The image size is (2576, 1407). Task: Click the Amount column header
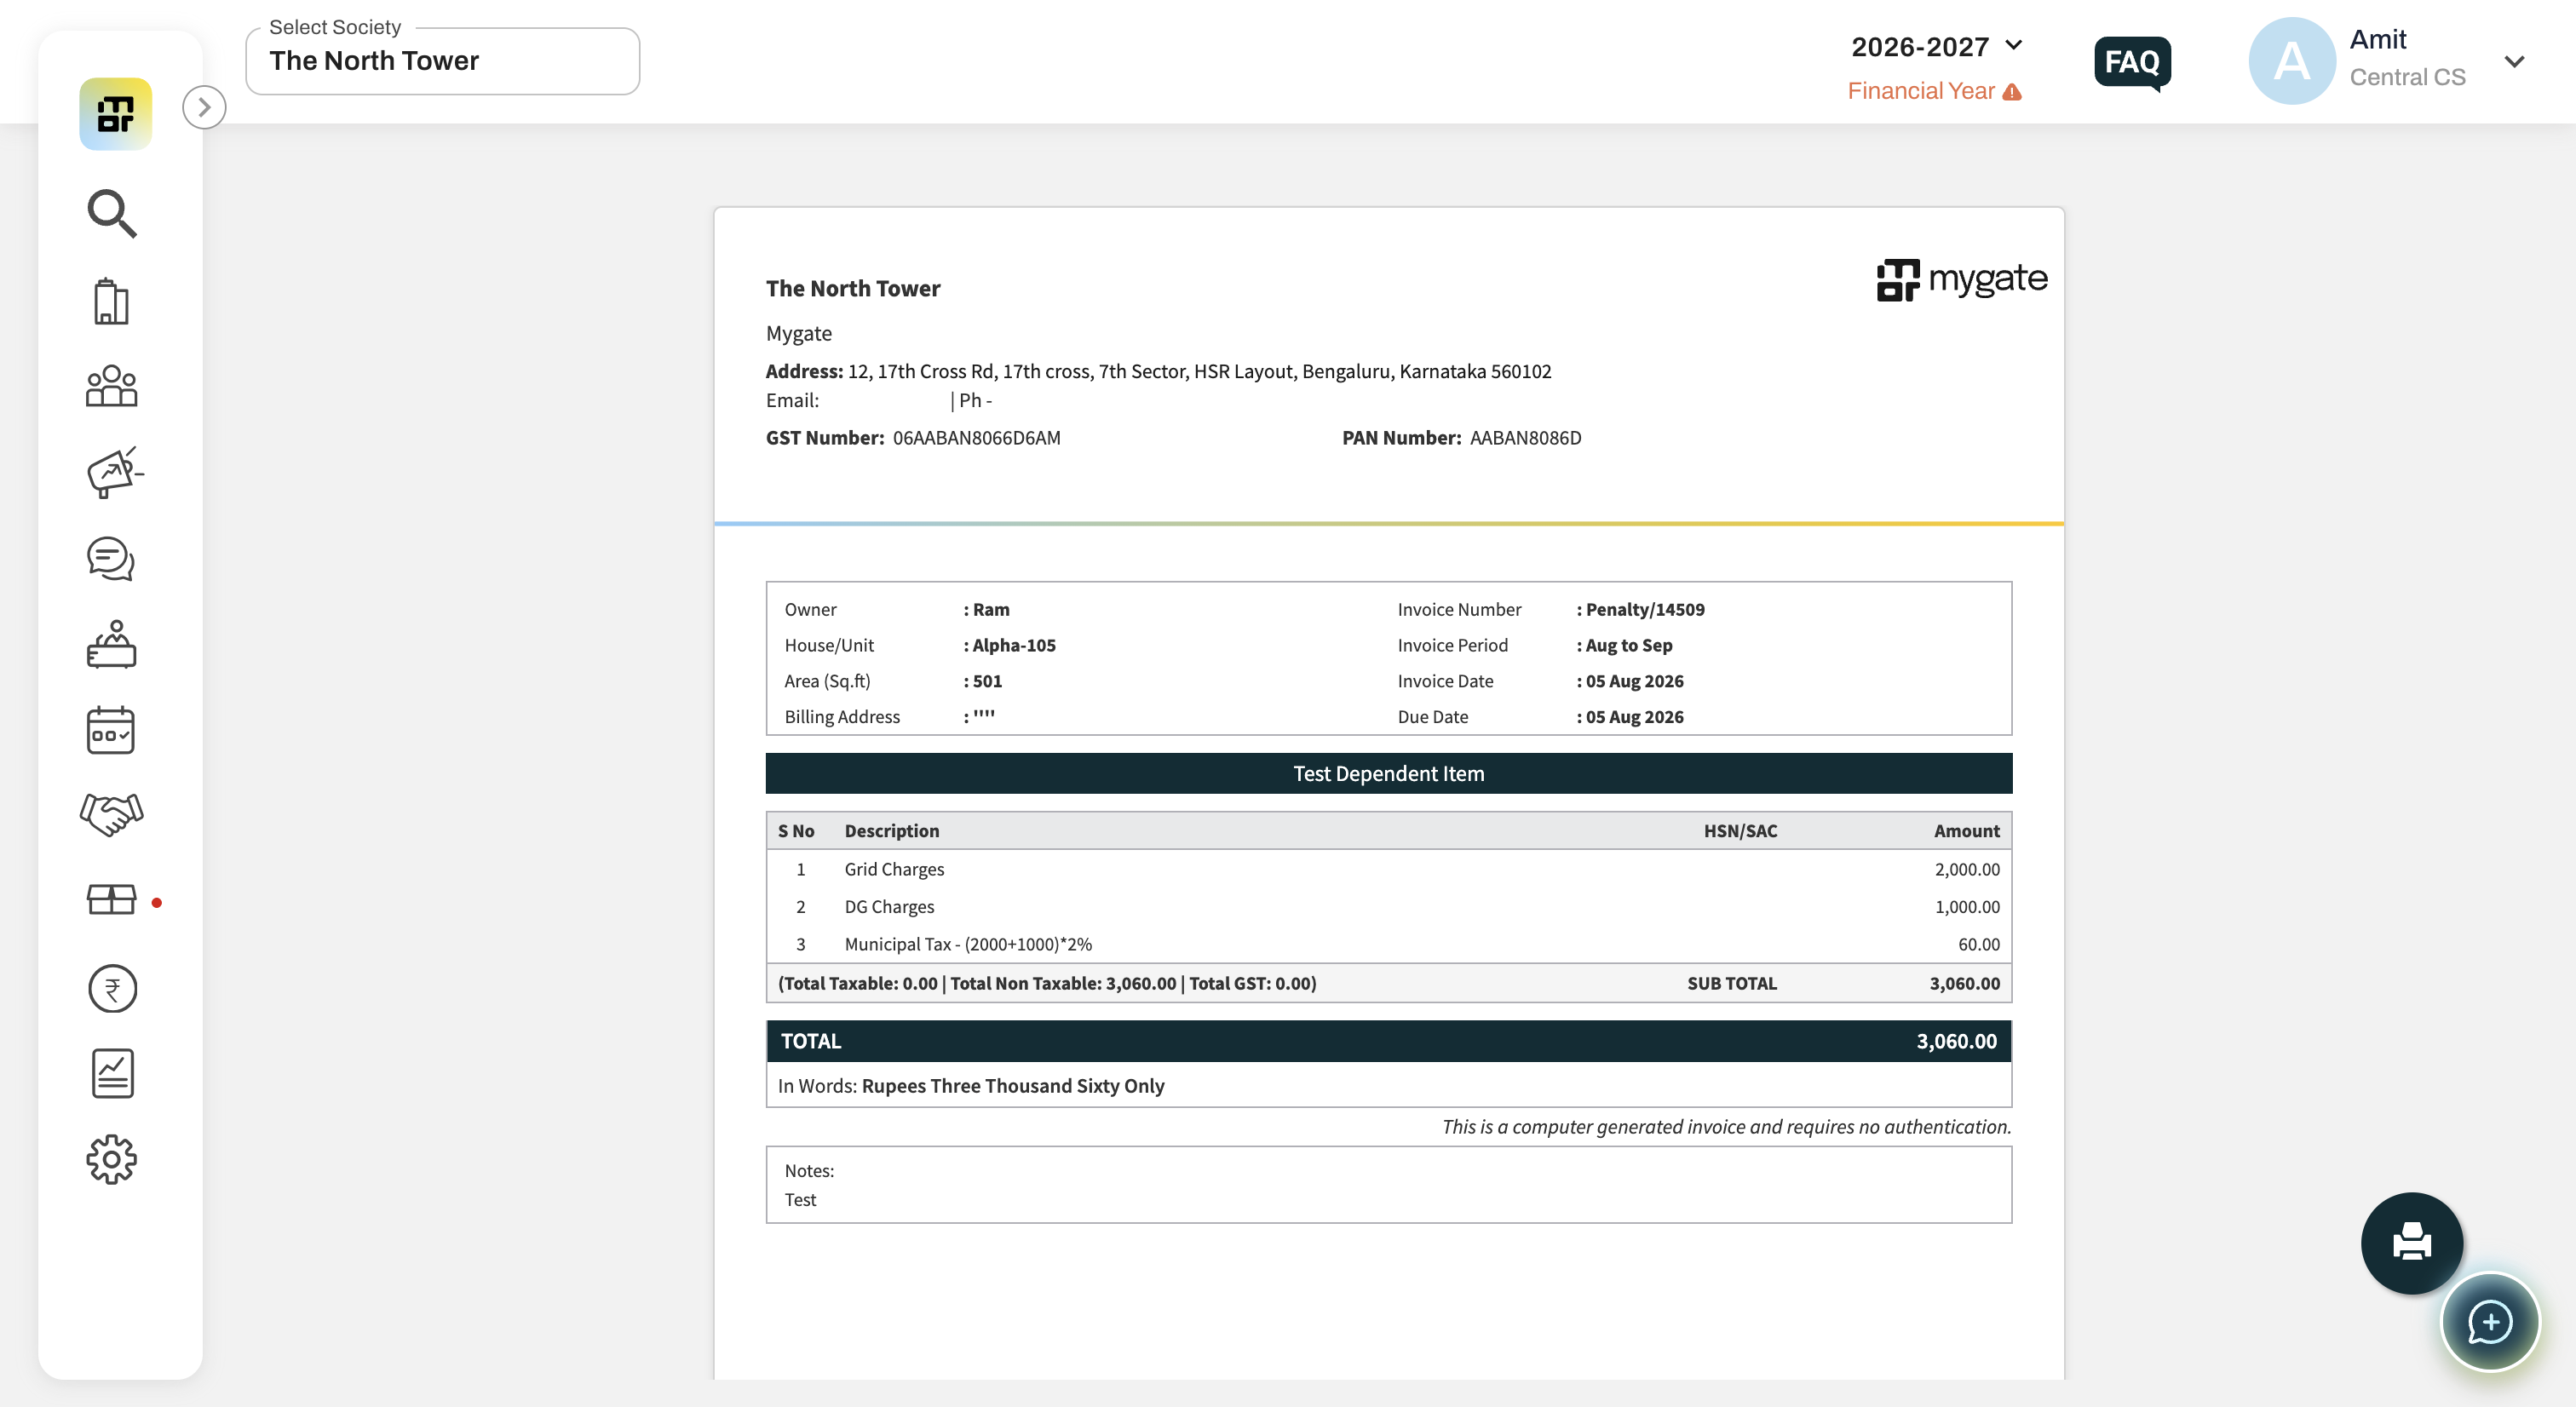1966,830
